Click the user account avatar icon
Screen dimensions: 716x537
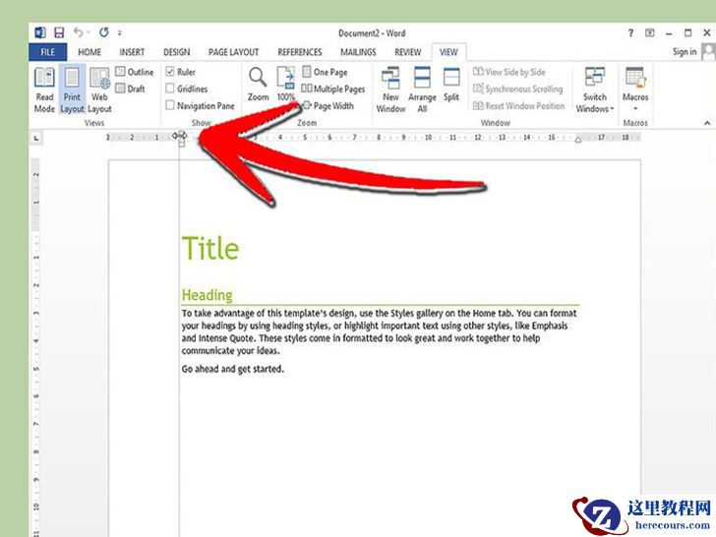pyautogui.click(x=708, y=51)
